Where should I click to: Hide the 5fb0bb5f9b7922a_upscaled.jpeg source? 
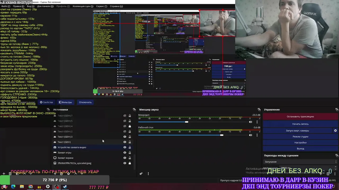(125, 163)
